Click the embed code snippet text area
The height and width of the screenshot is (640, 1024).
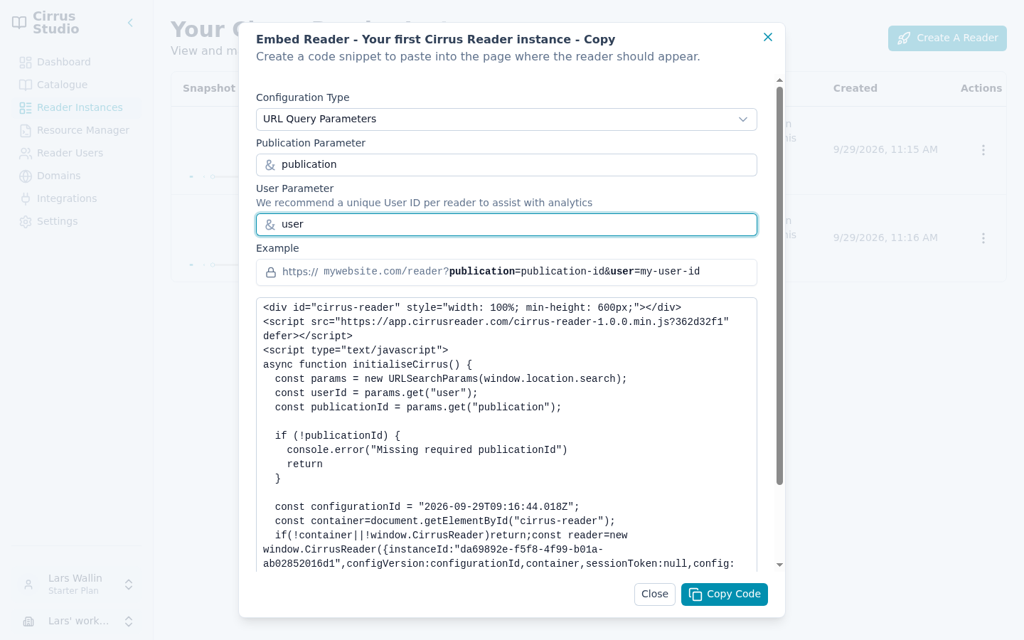tap(506, 434)
